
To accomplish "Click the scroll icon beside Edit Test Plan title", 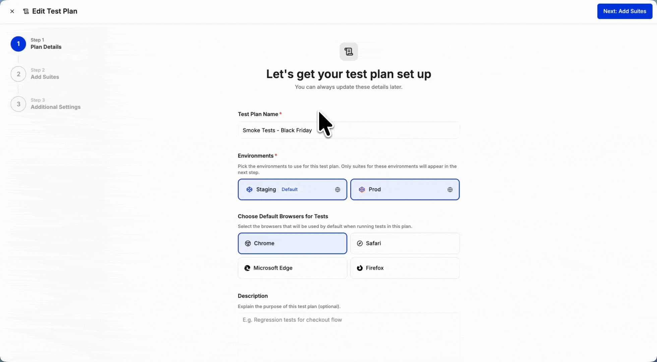I will click(x=26, y=11).
